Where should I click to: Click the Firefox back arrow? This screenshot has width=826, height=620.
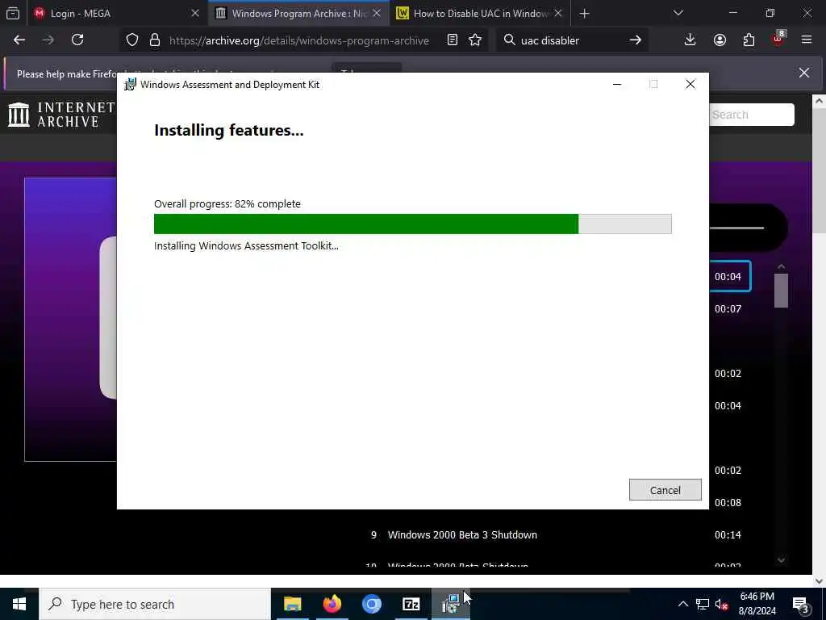[19, 40]
